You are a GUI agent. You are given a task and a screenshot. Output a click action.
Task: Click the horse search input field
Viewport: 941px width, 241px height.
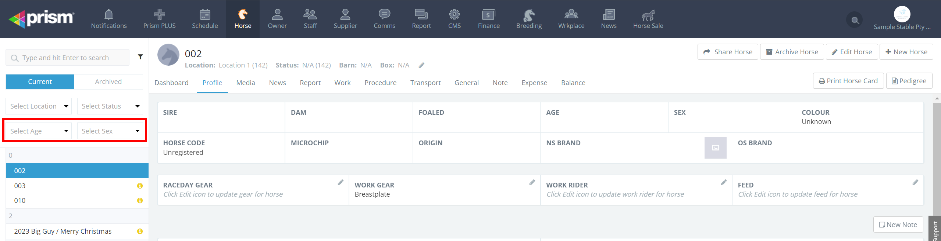pyautogui.click(x=68, y=58)
